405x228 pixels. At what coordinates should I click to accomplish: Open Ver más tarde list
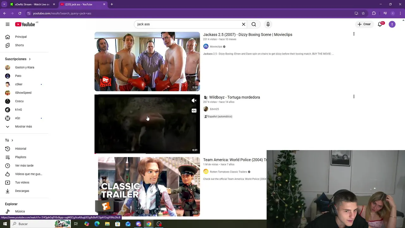tap(24, 165)
